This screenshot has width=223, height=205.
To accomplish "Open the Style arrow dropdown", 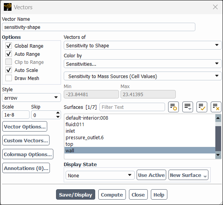I will (31, 98).
